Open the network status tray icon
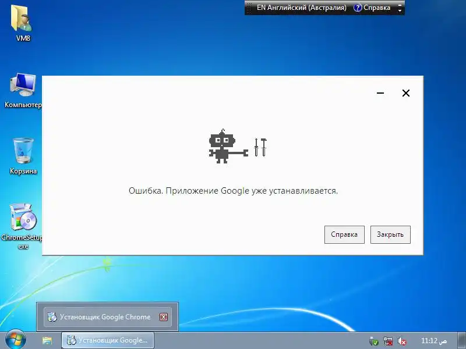Viewport: 466px width, 349px height. pyautogui.click(x=388, y=341)
